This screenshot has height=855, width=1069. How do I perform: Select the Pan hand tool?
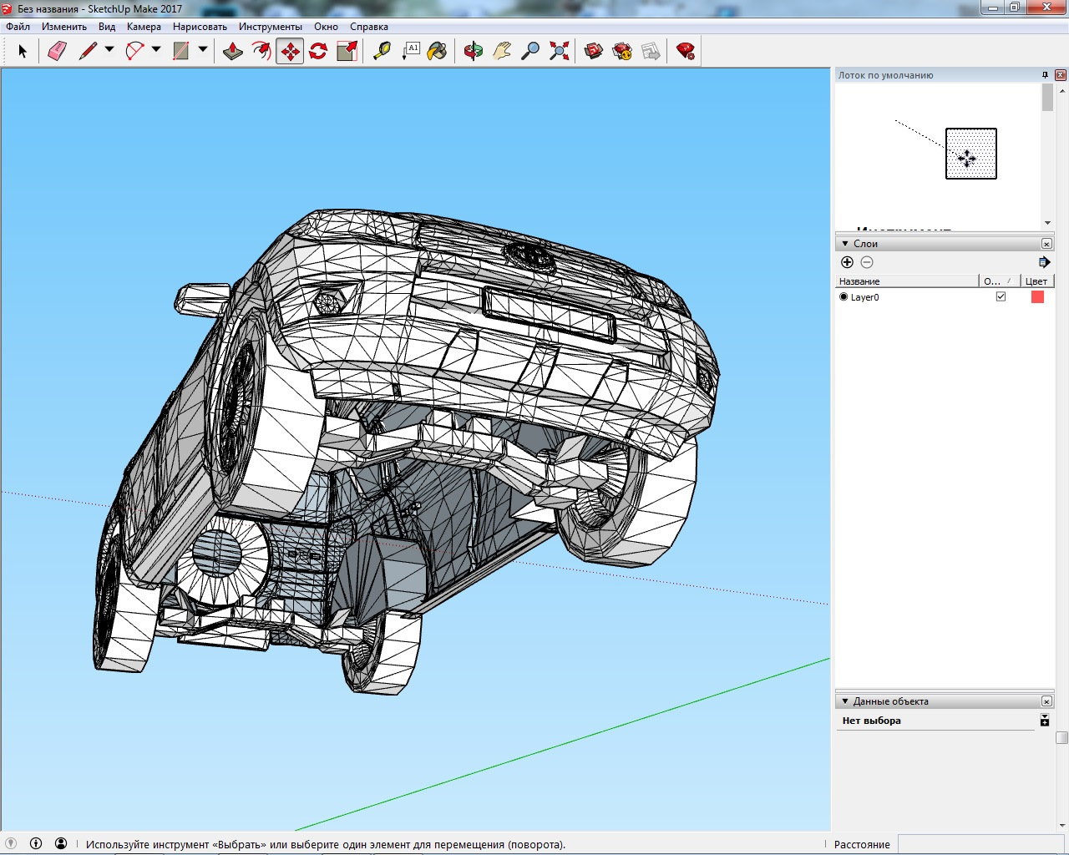click(x=502, y=52)
